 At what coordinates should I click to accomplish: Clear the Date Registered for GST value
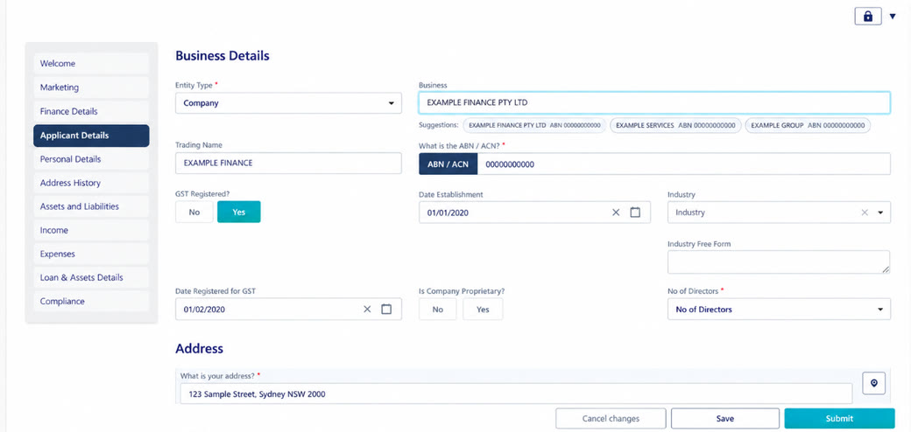367,309
